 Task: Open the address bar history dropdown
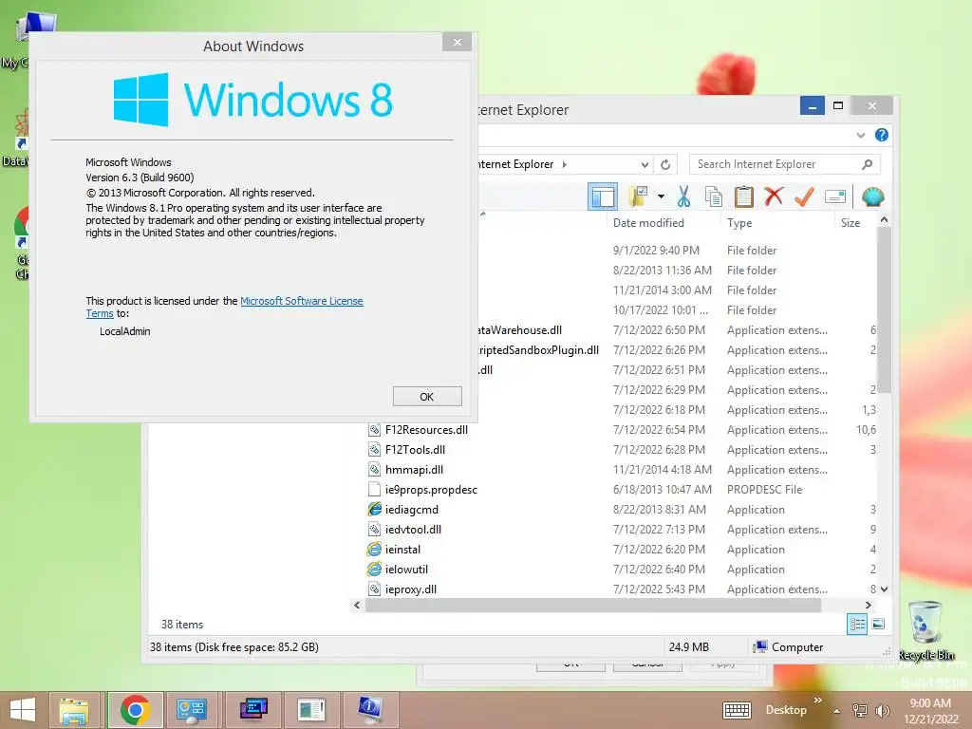(x=645, y=164)
